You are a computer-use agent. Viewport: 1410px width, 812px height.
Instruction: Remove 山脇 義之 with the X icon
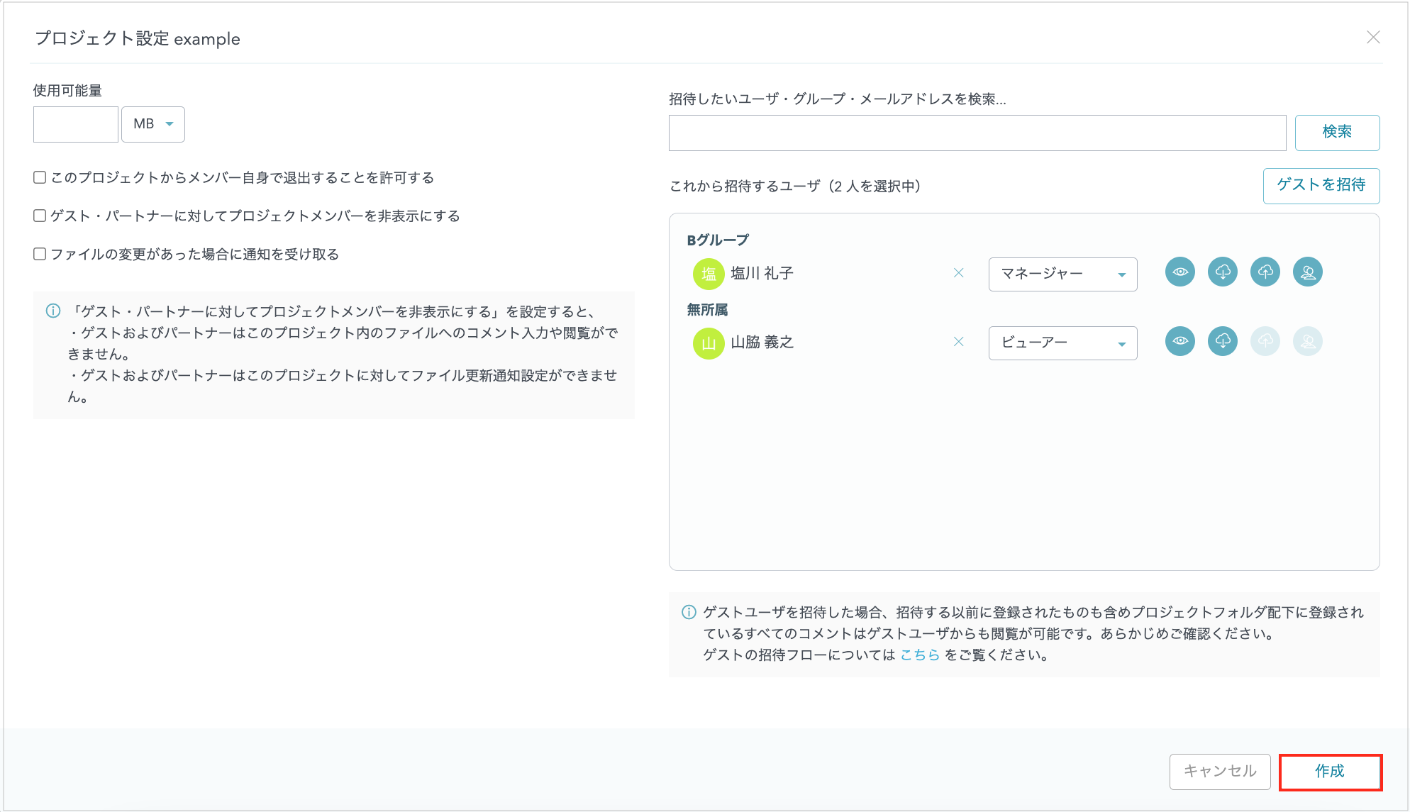click(958, 342)
